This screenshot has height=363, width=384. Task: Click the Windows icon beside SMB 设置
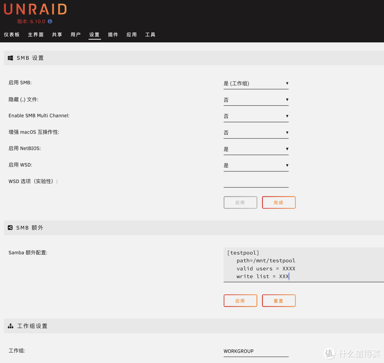click(x=10, y=58)
